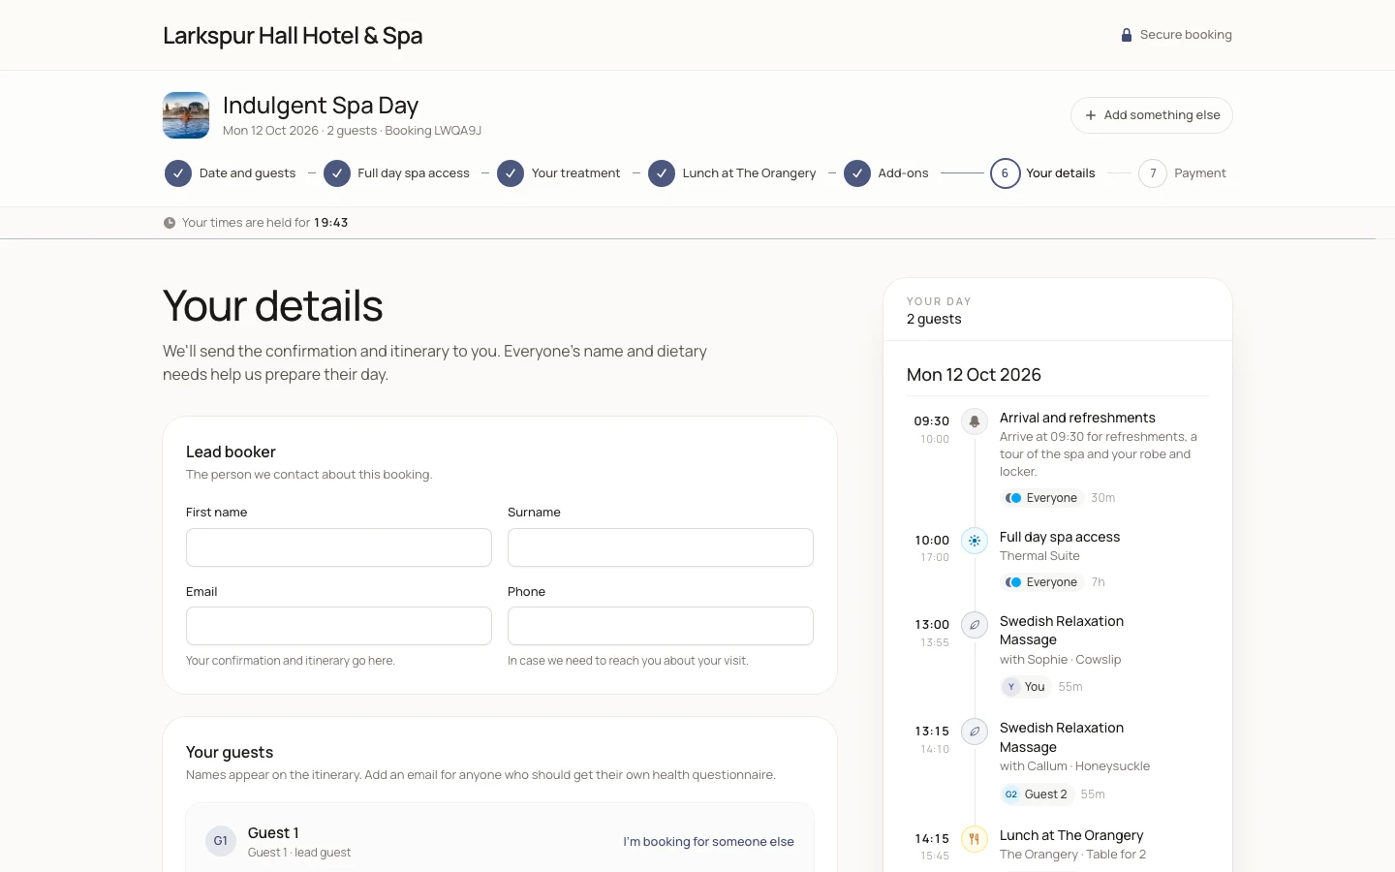Image resolution: width=1395 pixels, height=872 pixels.
Task: Click the Everyone chip under Full day spa access
Action: [1041, 582]
